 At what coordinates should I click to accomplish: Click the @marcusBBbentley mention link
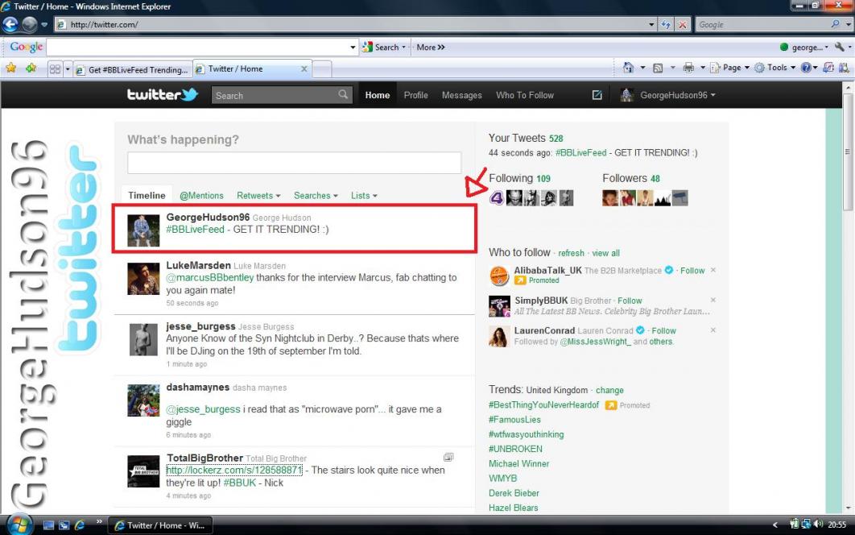pos(210,277)
